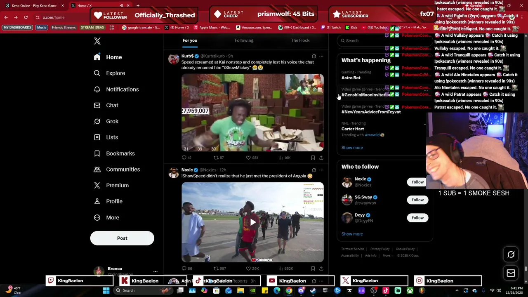
Task: Open Bronco account switcher menu
Action: [x=155, y=271]
